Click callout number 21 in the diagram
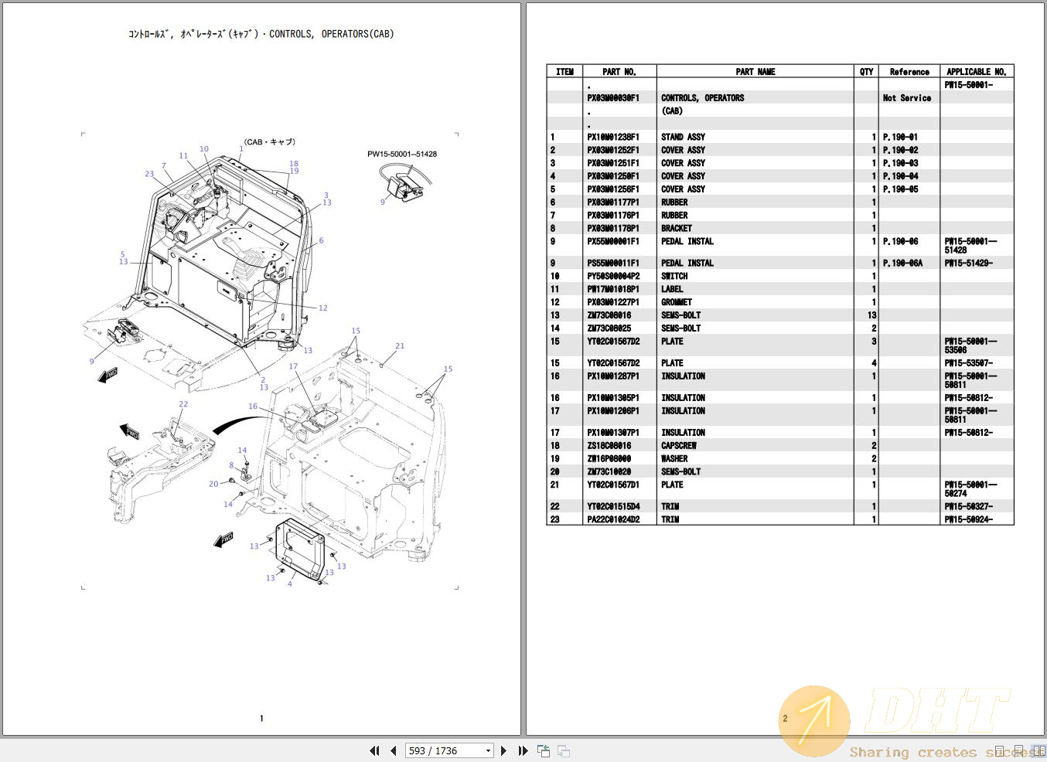The height and width of the screenshot is (762, 1047). pos(400,346)
